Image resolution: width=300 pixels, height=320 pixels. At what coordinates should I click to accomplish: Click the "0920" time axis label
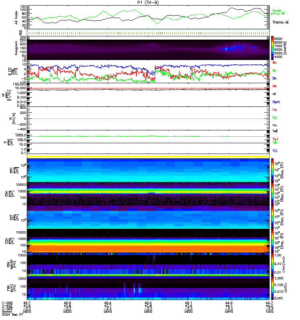click(x=188, y=312)
